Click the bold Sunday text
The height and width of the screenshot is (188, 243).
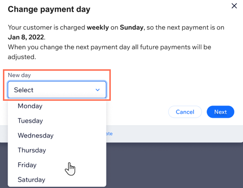[x=132, y=27]
